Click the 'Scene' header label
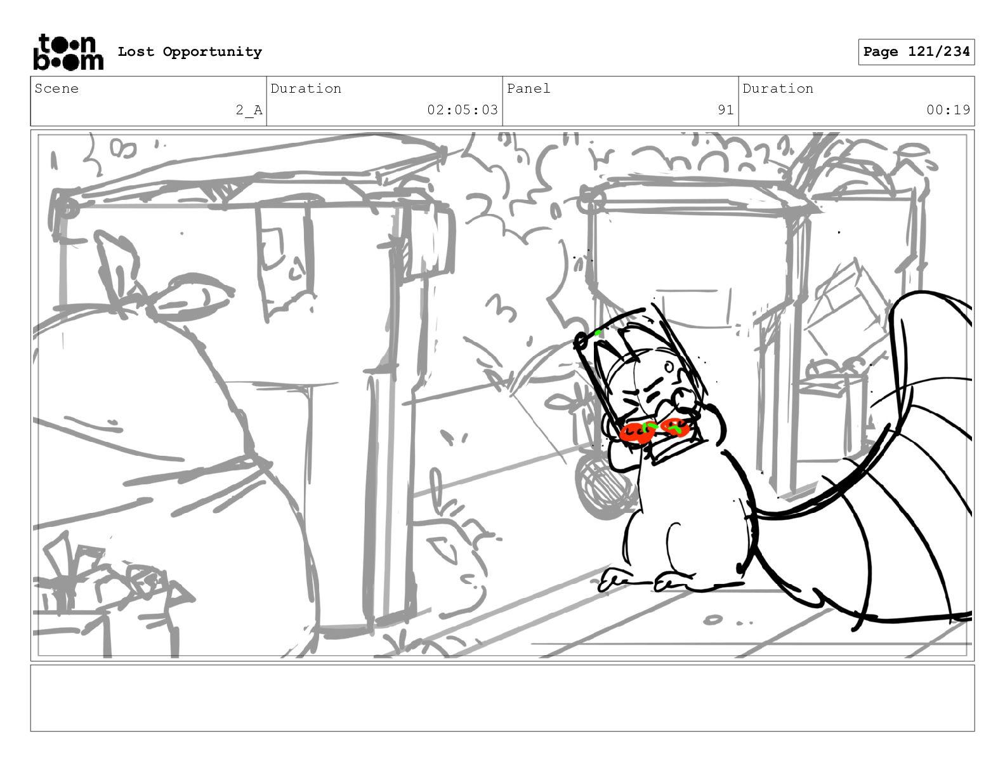Image resolution: width=1005 pixels, height=777 pixels. (56, 88)
